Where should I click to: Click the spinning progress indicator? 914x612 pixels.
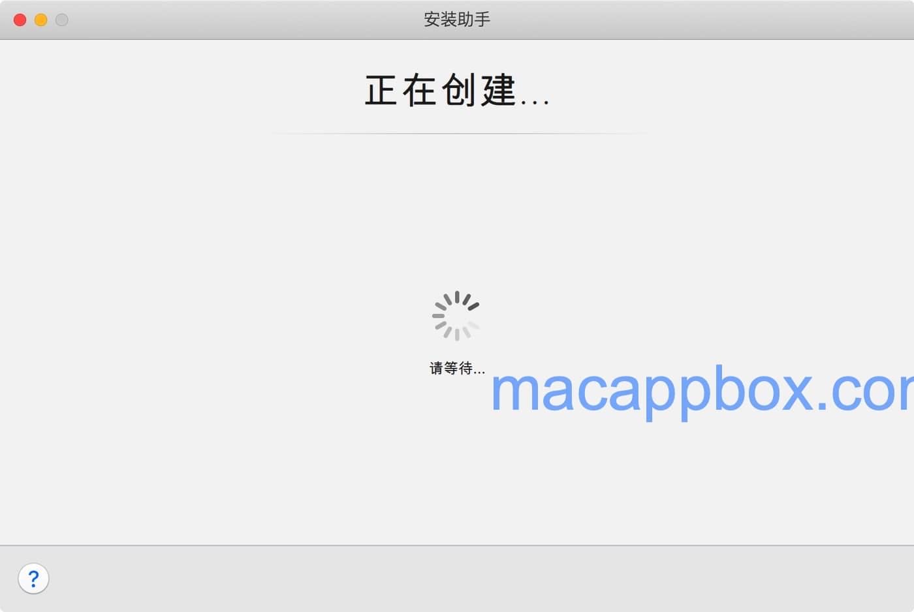(x=456, y=316)
